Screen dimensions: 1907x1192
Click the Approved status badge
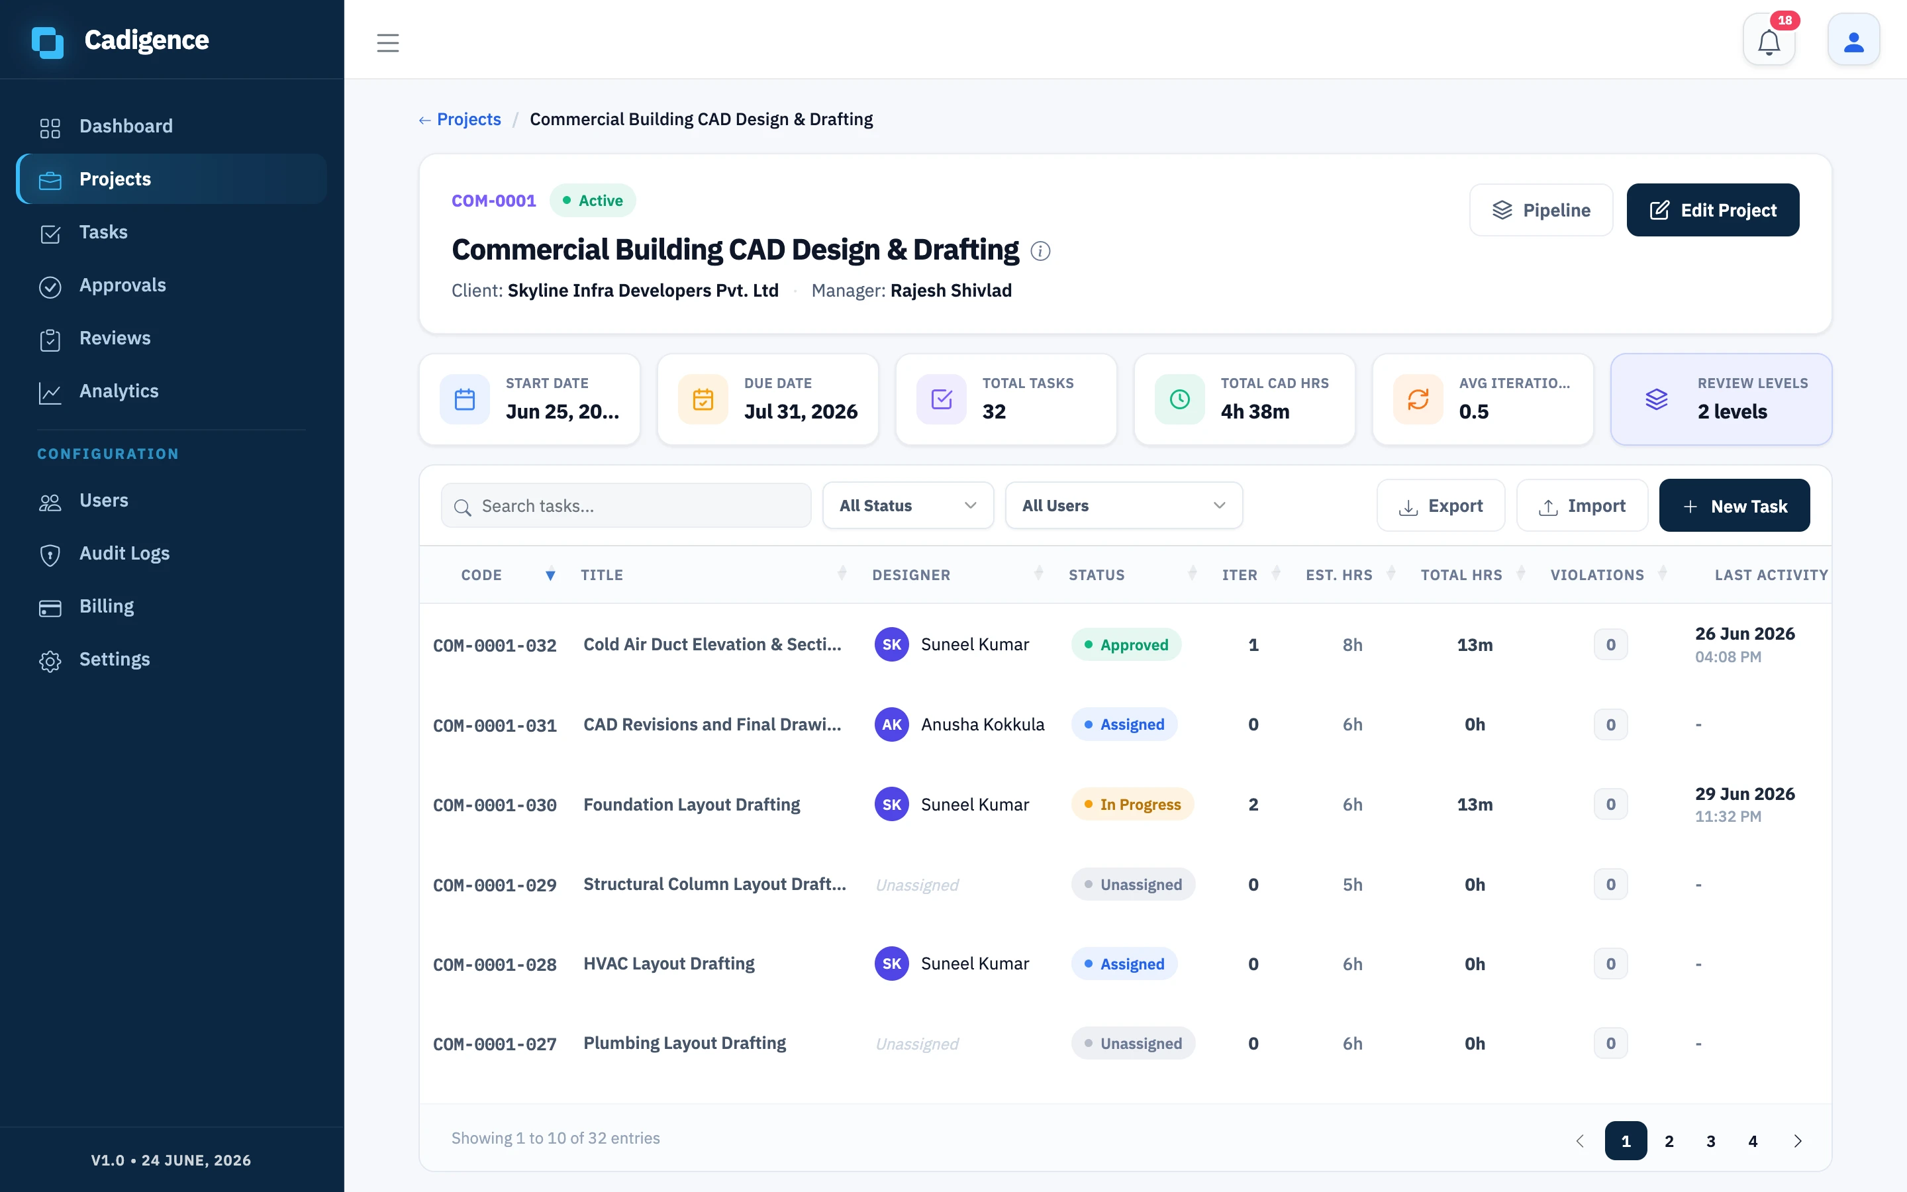click(1126, 645)
